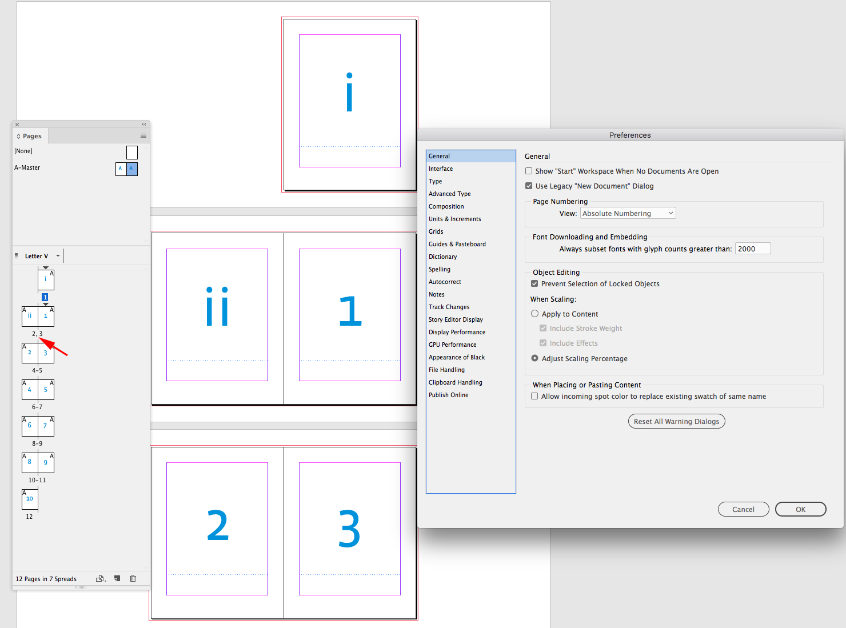The width and height of the screenshot is (846, 628).
Task: Click the Reset All Warning Dialogs button
Action: tap(676, 421)
